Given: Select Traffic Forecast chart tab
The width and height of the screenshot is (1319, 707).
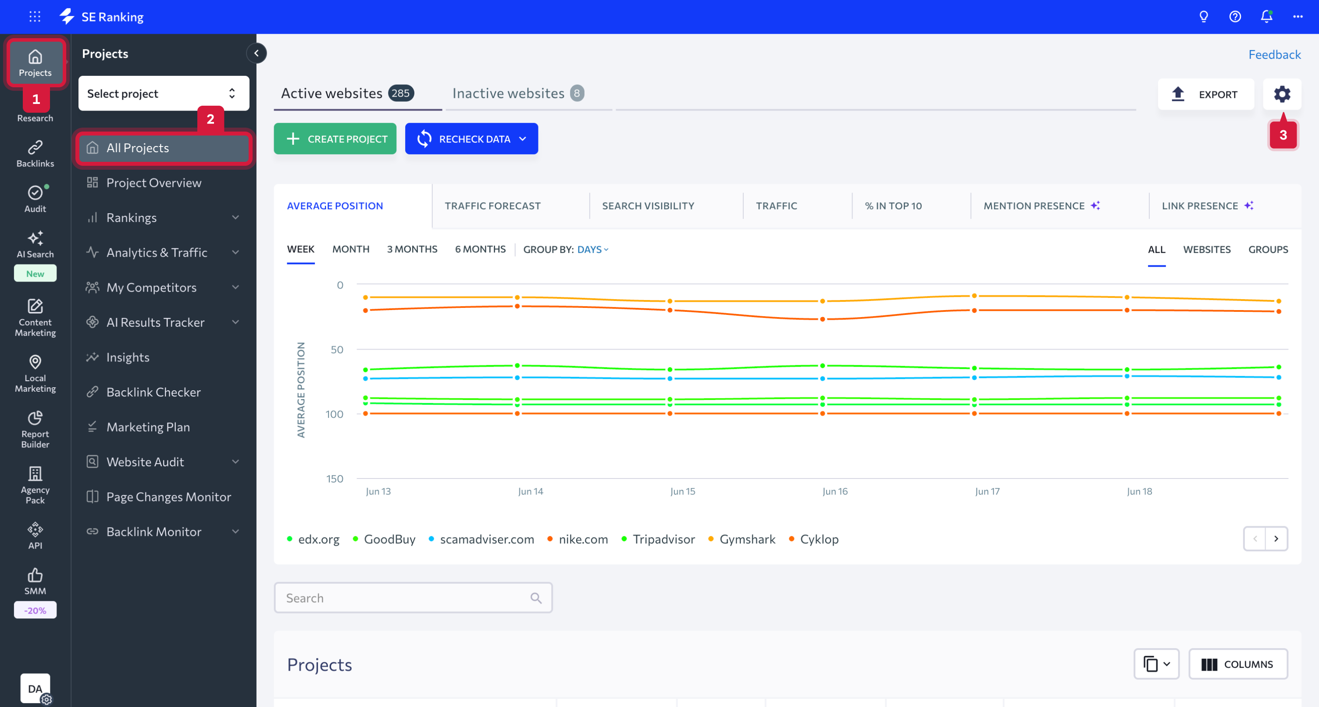Looking at the screenshot, I should point(492,206).
